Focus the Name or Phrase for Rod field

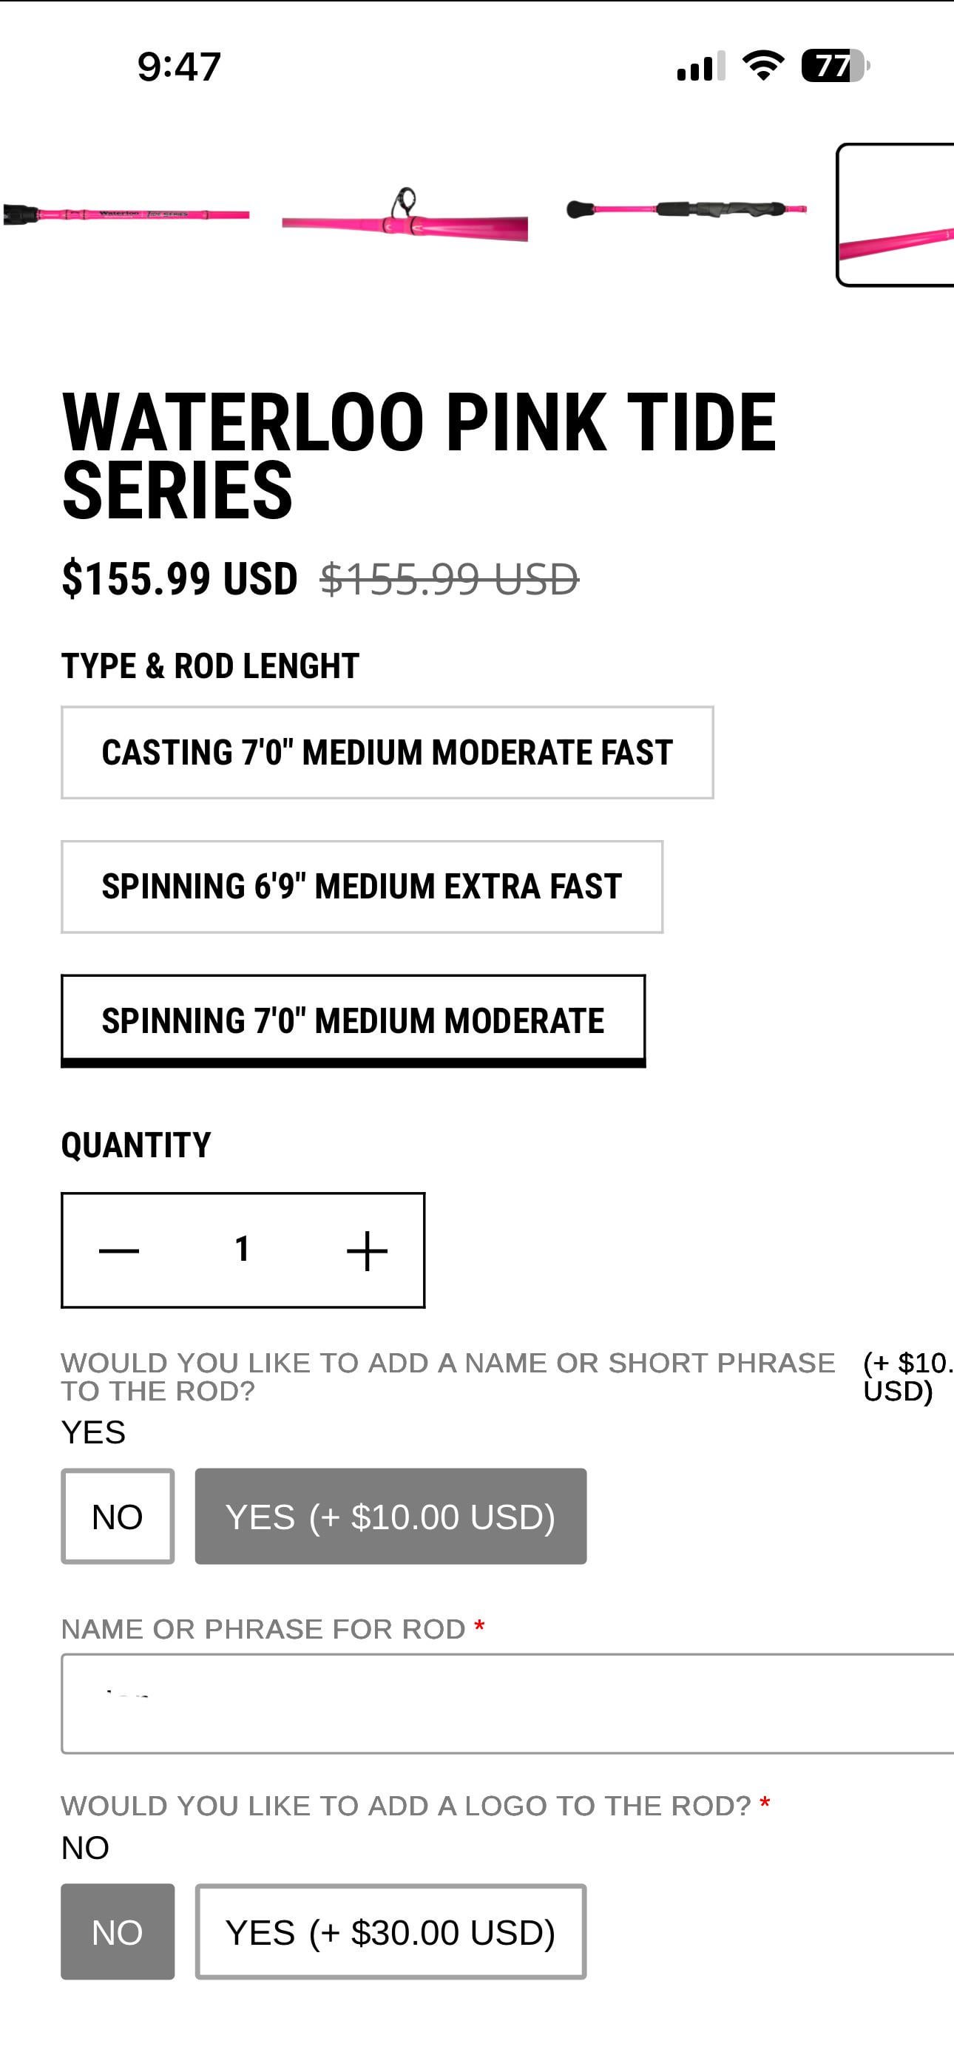point(507,1703)
